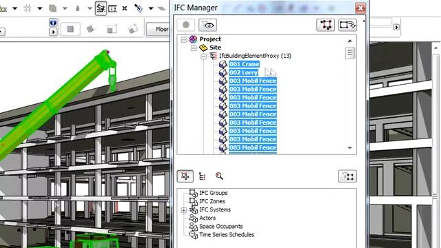Click the 3D window scrollbar up arrow
This screenshot has height=248, width=441.
tap(436, 48)
